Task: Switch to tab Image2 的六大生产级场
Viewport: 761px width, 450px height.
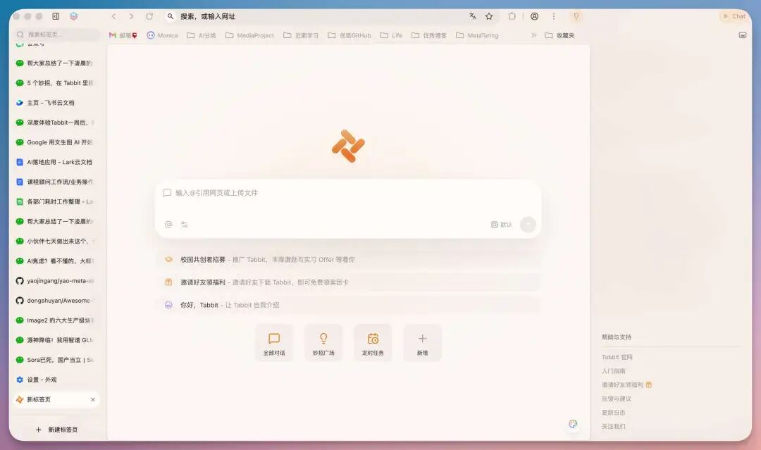Action: point(57,320)
